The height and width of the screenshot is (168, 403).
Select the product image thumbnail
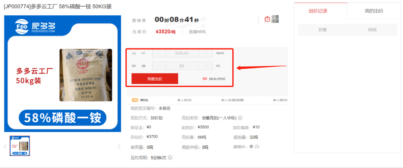coord(20,146)
